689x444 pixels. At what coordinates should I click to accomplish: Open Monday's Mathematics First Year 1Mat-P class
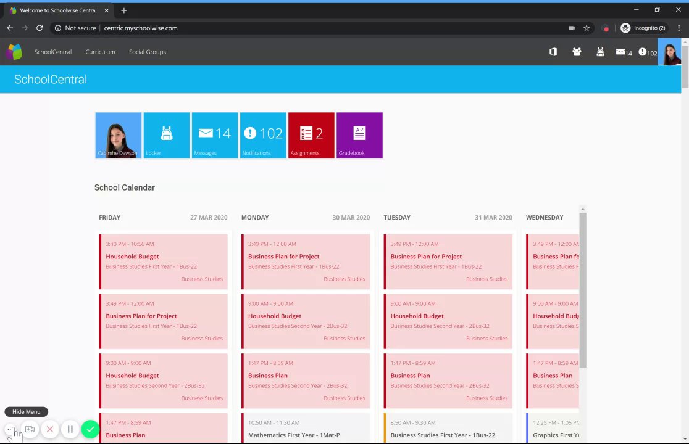pyautogui.click(x=306, y=428)
